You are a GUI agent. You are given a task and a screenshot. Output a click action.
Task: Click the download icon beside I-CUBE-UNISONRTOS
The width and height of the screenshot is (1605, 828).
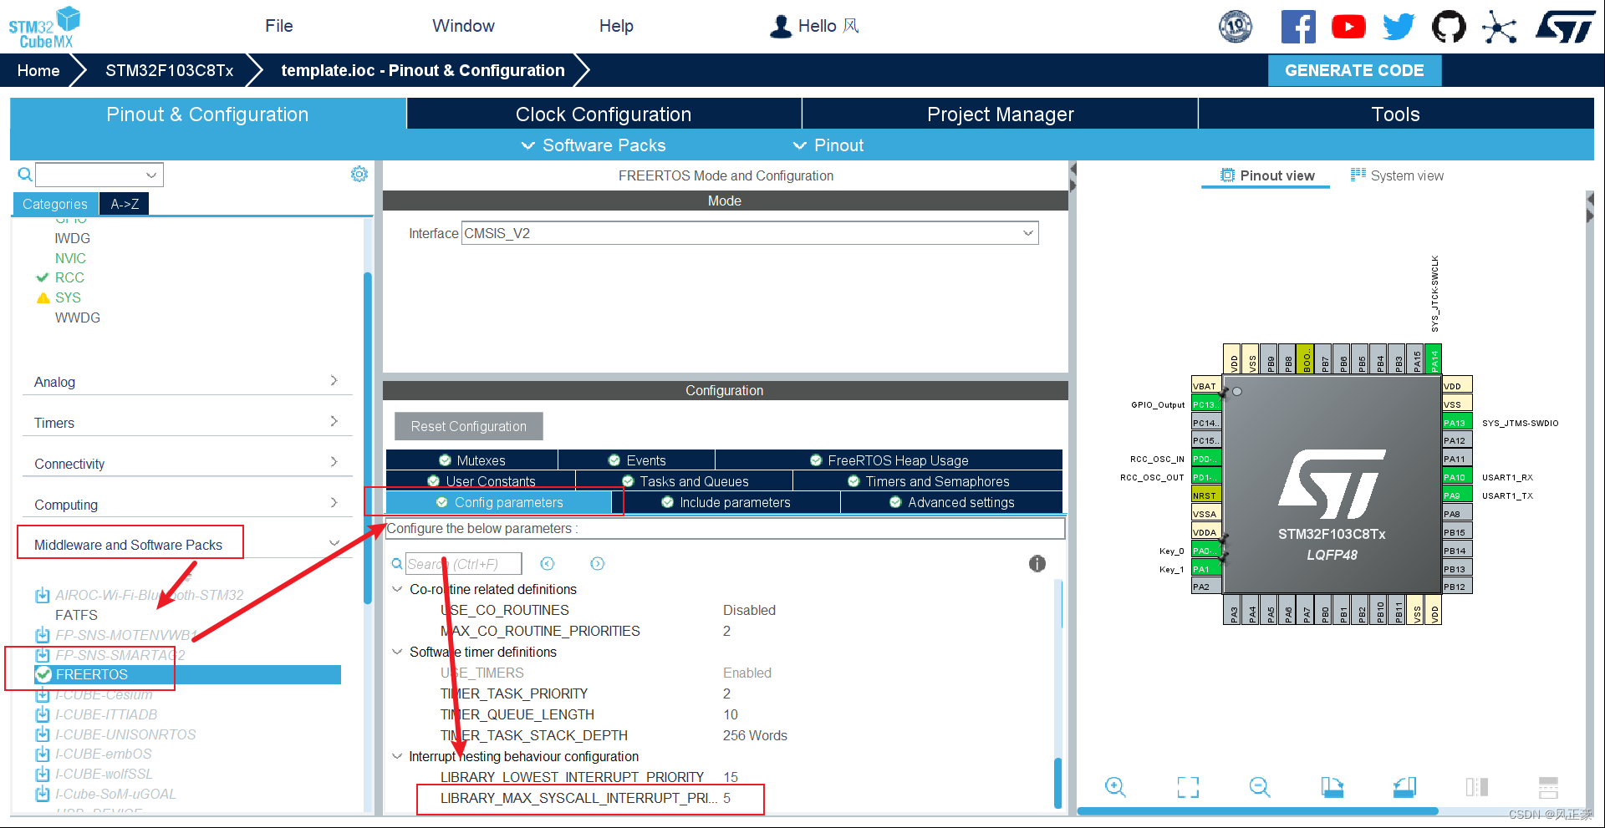(x=42, y=734)
